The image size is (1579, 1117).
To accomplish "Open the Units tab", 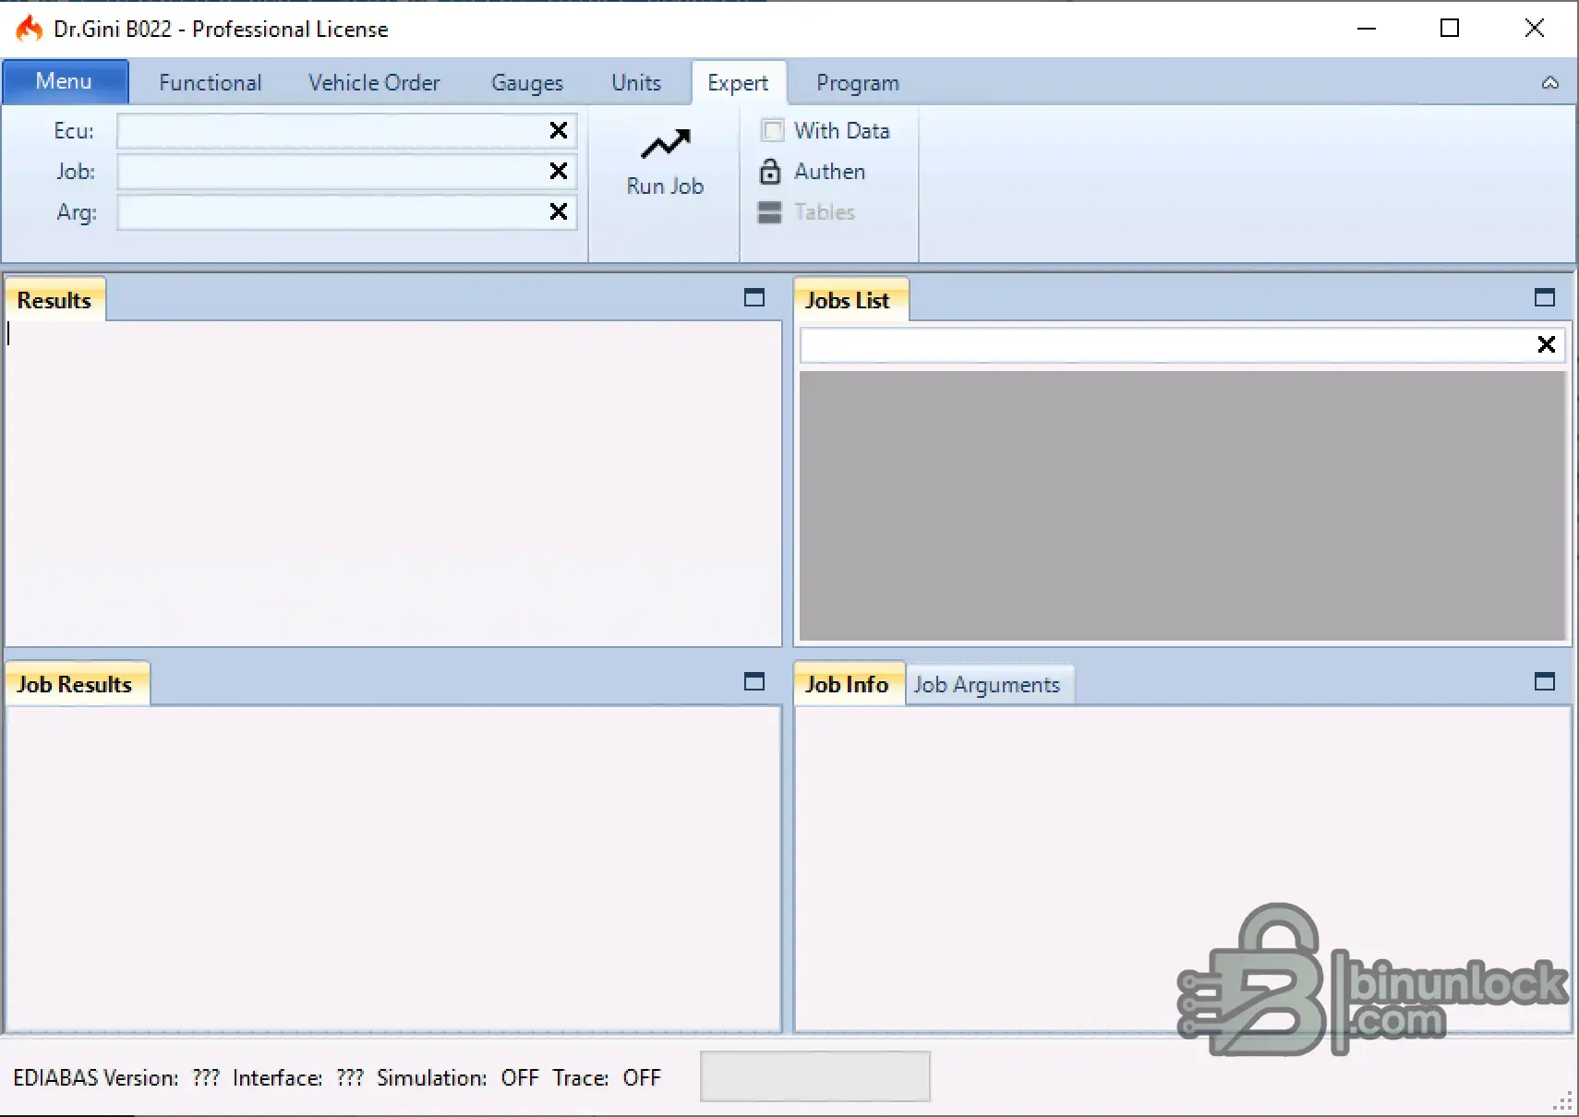I will pyautogui.click(x=636, y=83).
